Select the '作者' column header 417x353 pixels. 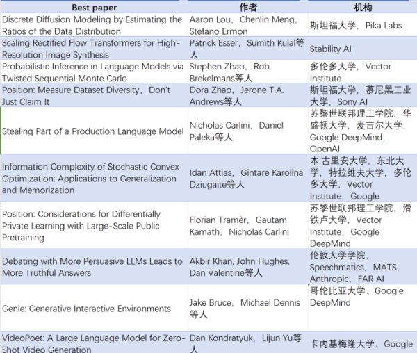[x=247, y=8]
